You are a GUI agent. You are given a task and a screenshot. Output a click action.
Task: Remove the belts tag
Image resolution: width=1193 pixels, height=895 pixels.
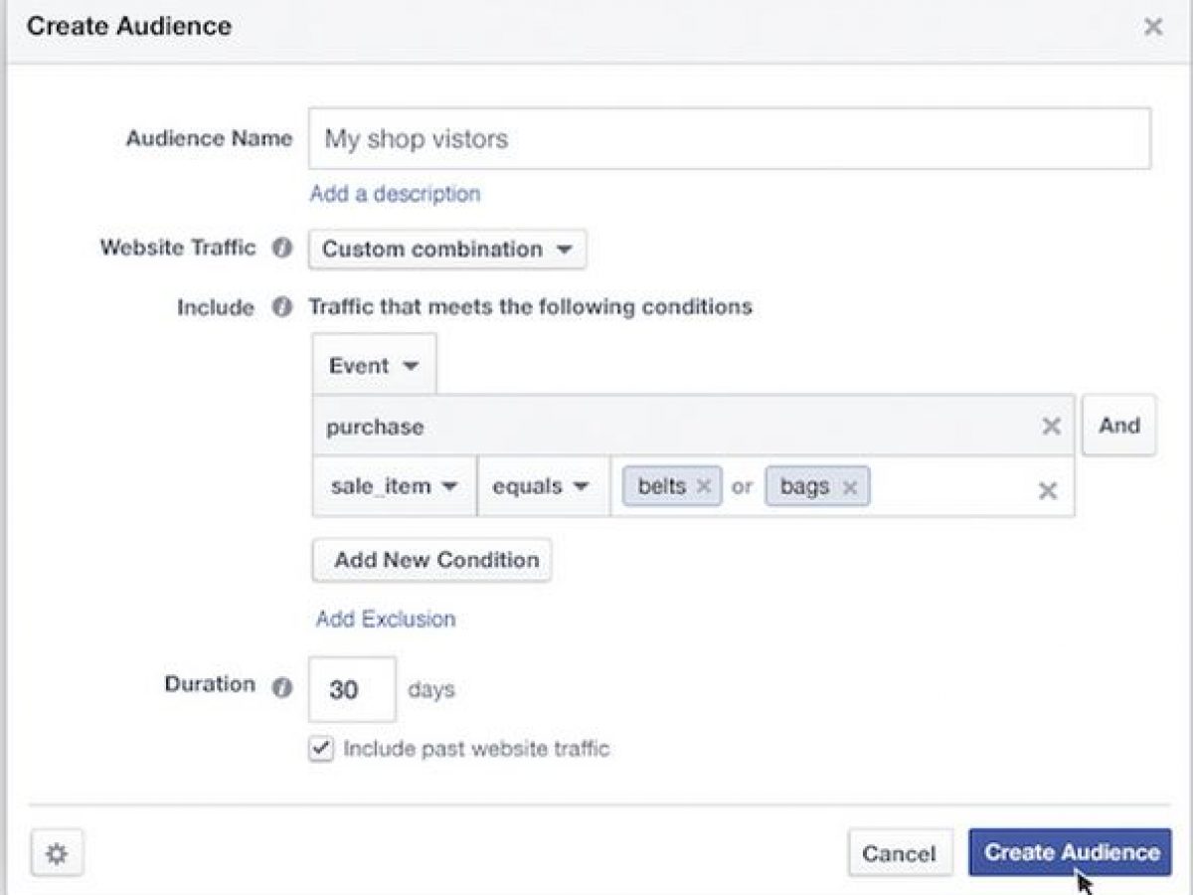click(x=703, y=486)
